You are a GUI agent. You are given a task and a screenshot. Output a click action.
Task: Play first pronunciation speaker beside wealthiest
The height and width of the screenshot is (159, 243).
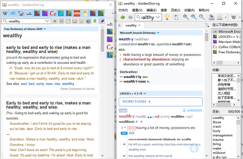(137, 122)
